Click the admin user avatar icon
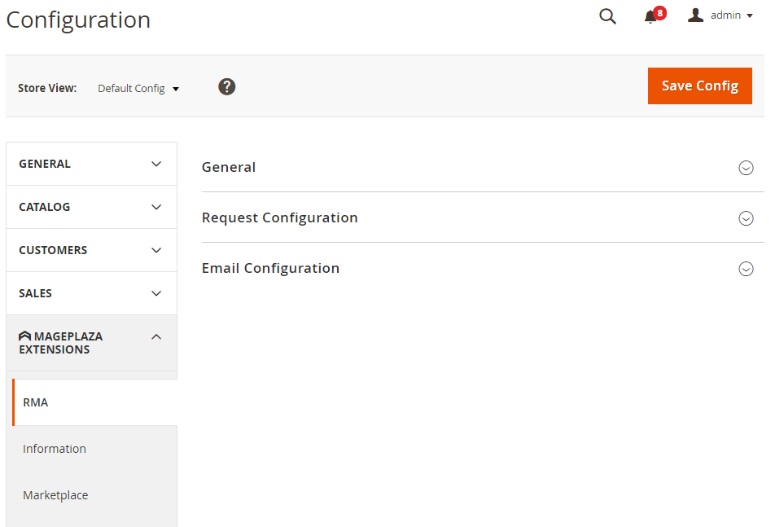775x527 pixels. [695, 15]
